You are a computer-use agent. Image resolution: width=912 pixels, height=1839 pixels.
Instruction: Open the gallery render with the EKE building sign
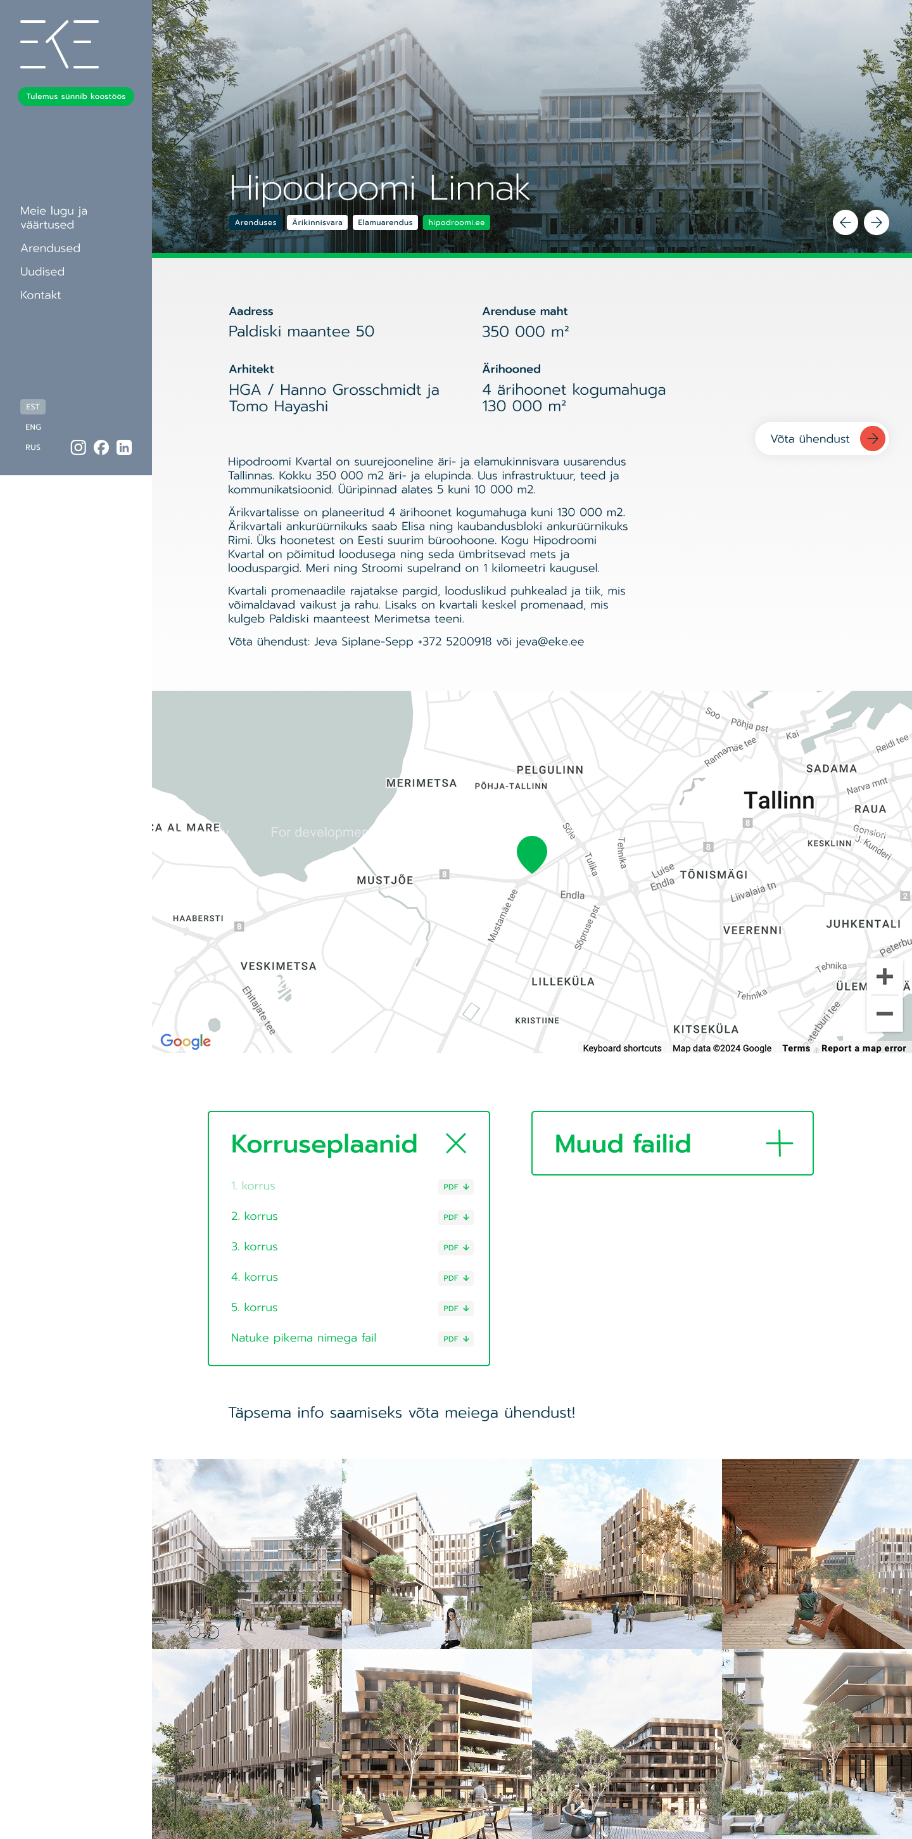[x=437, y=1553]
